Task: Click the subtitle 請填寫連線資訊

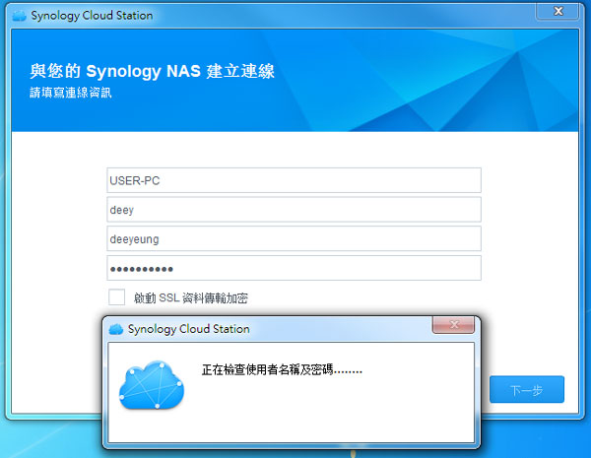Action: point(69,94)
